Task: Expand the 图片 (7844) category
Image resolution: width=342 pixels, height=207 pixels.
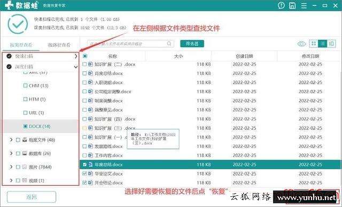Action: click(x=11, y=167)
